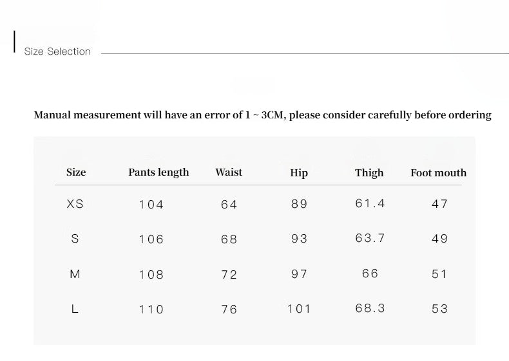Select the thigh value 68.3

tap(370, 309)
